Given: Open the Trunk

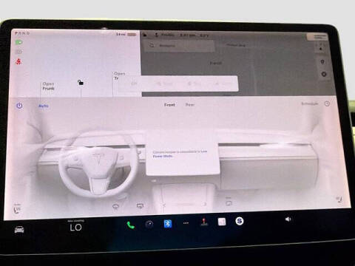Looking at the screenshot, I should click(x=119, y=76).
